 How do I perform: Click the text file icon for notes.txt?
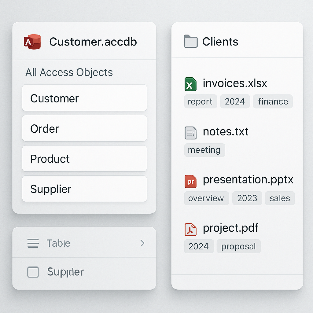coord(190,133)
